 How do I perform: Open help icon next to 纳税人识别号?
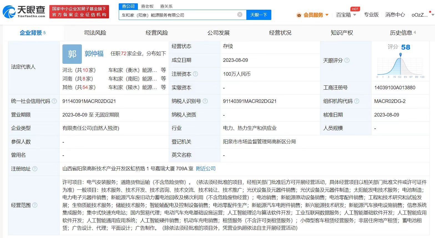(x=205, y=101)
